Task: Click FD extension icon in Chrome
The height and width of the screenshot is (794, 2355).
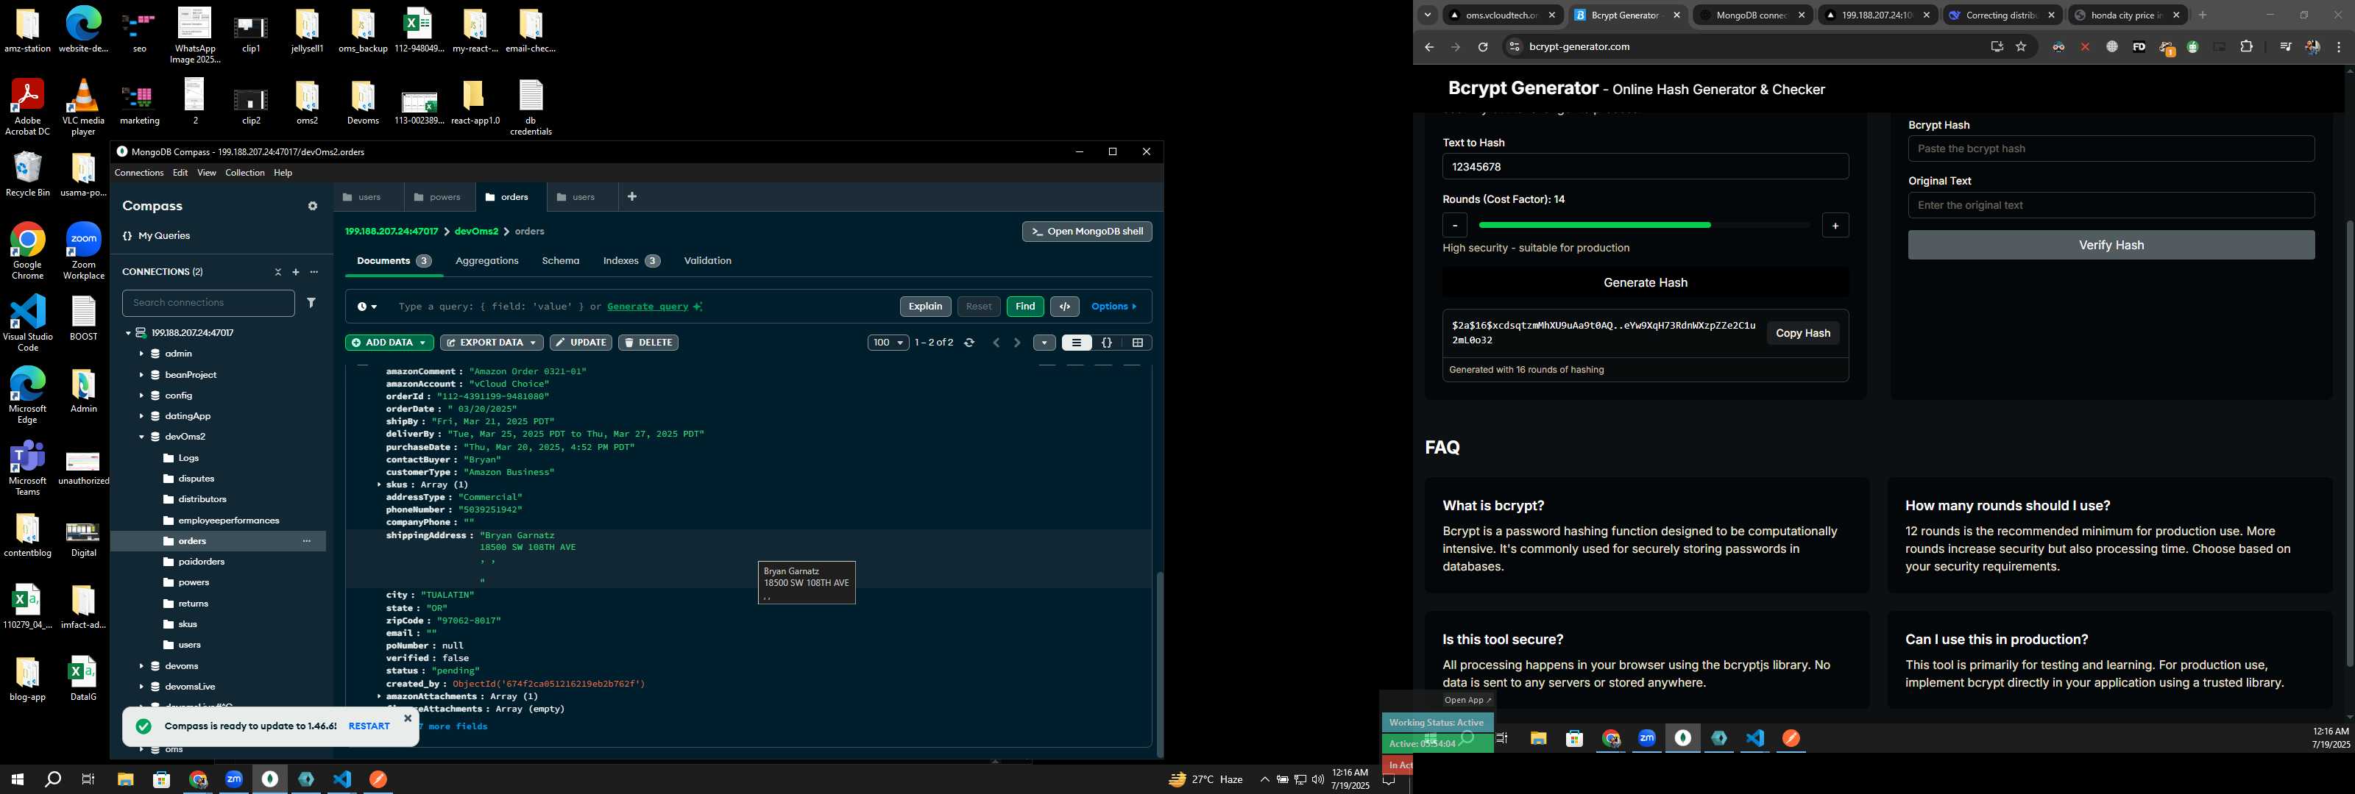Action: [x=2139, y=46]
